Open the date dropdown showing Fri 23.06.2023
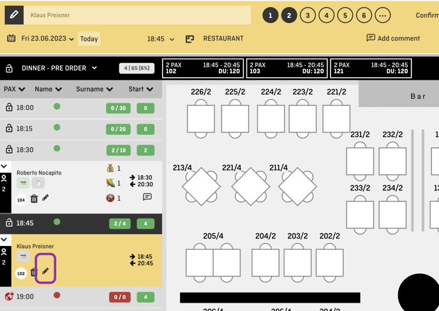The height and width of the screenshot is (311, 439). tap(48, 39)
